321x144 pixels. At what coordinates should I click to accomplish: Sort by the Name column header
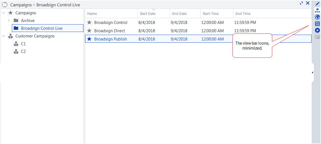pos(92,14)
